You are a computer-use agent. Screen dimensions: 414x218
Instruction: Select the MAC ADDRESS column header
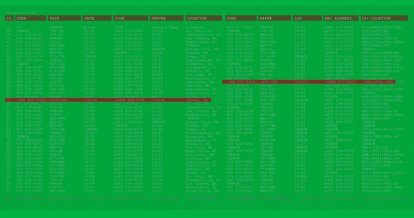(x=341, y=18)
